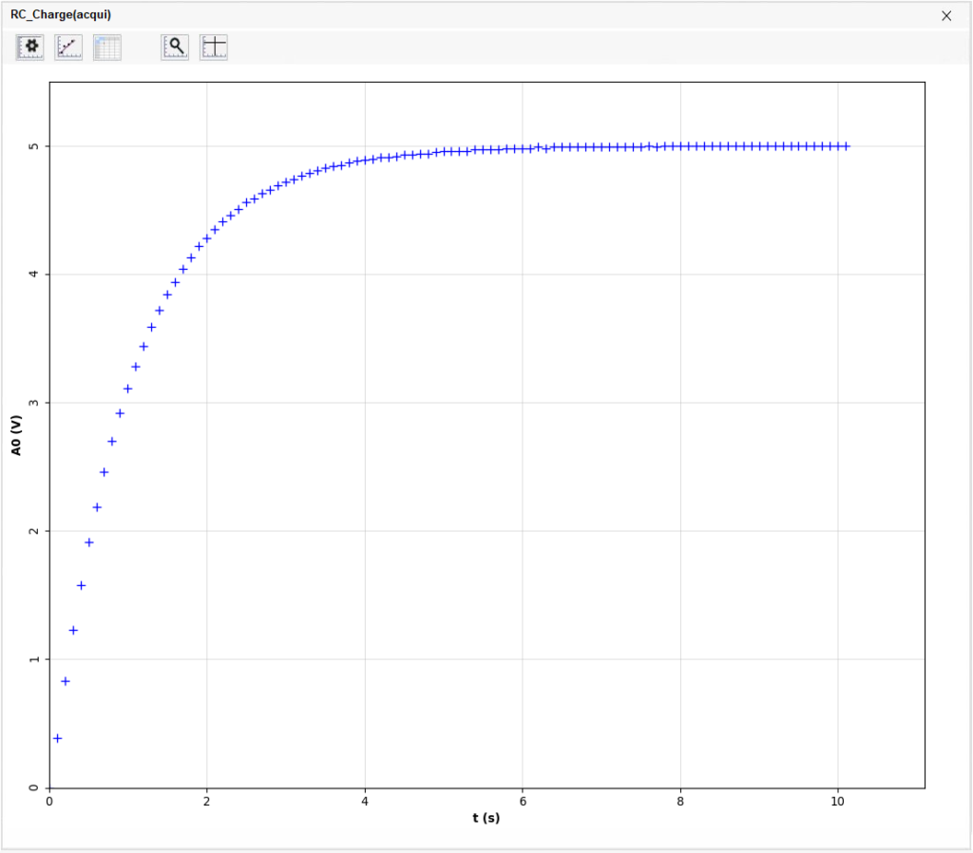Image resolution: width=973 pixels, height=853 pixels.
Task: Click the y-axis tick label 3
Action: tap(34, 403)
